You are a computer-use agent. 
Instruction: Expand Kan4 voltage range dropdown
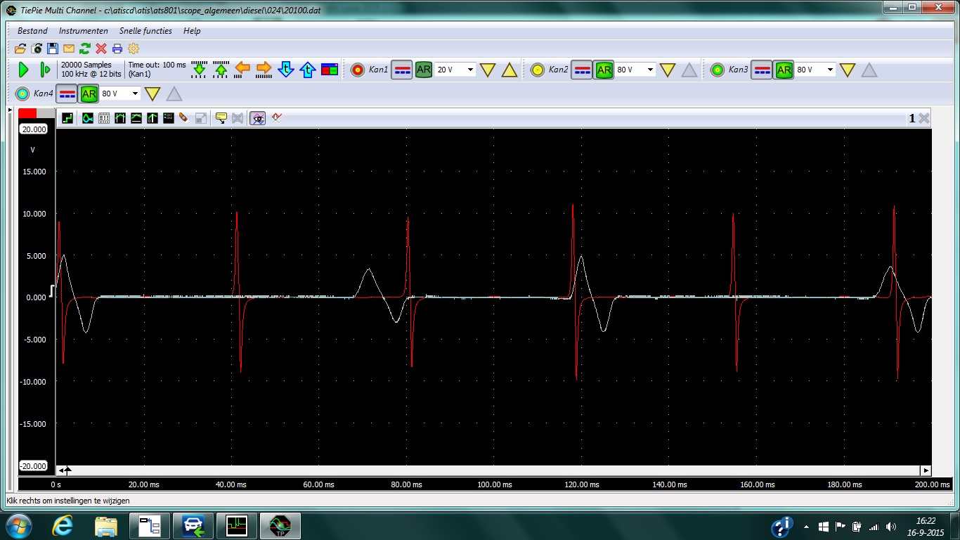point(135,94)
